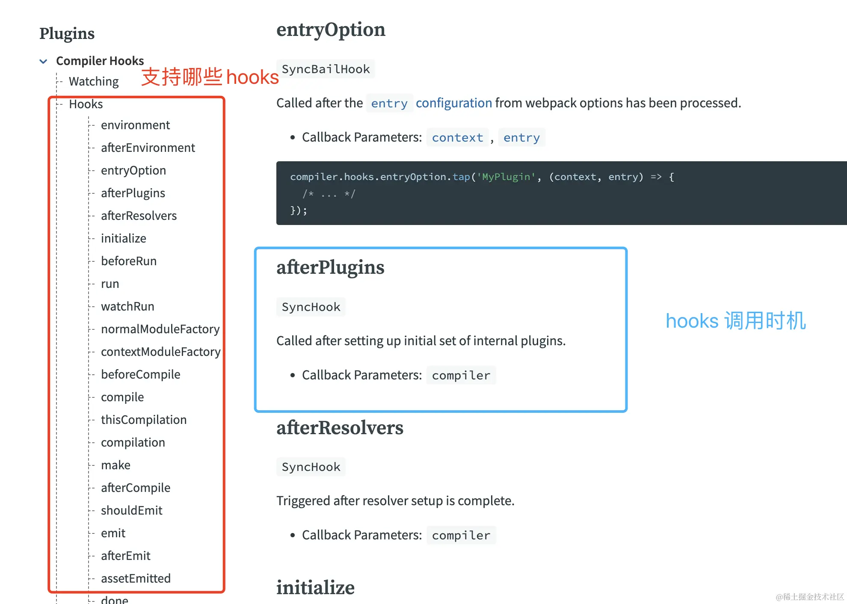847x604 pixels.
Task: Open assetEmitted sidebar entry
Action: pos(136,578)
